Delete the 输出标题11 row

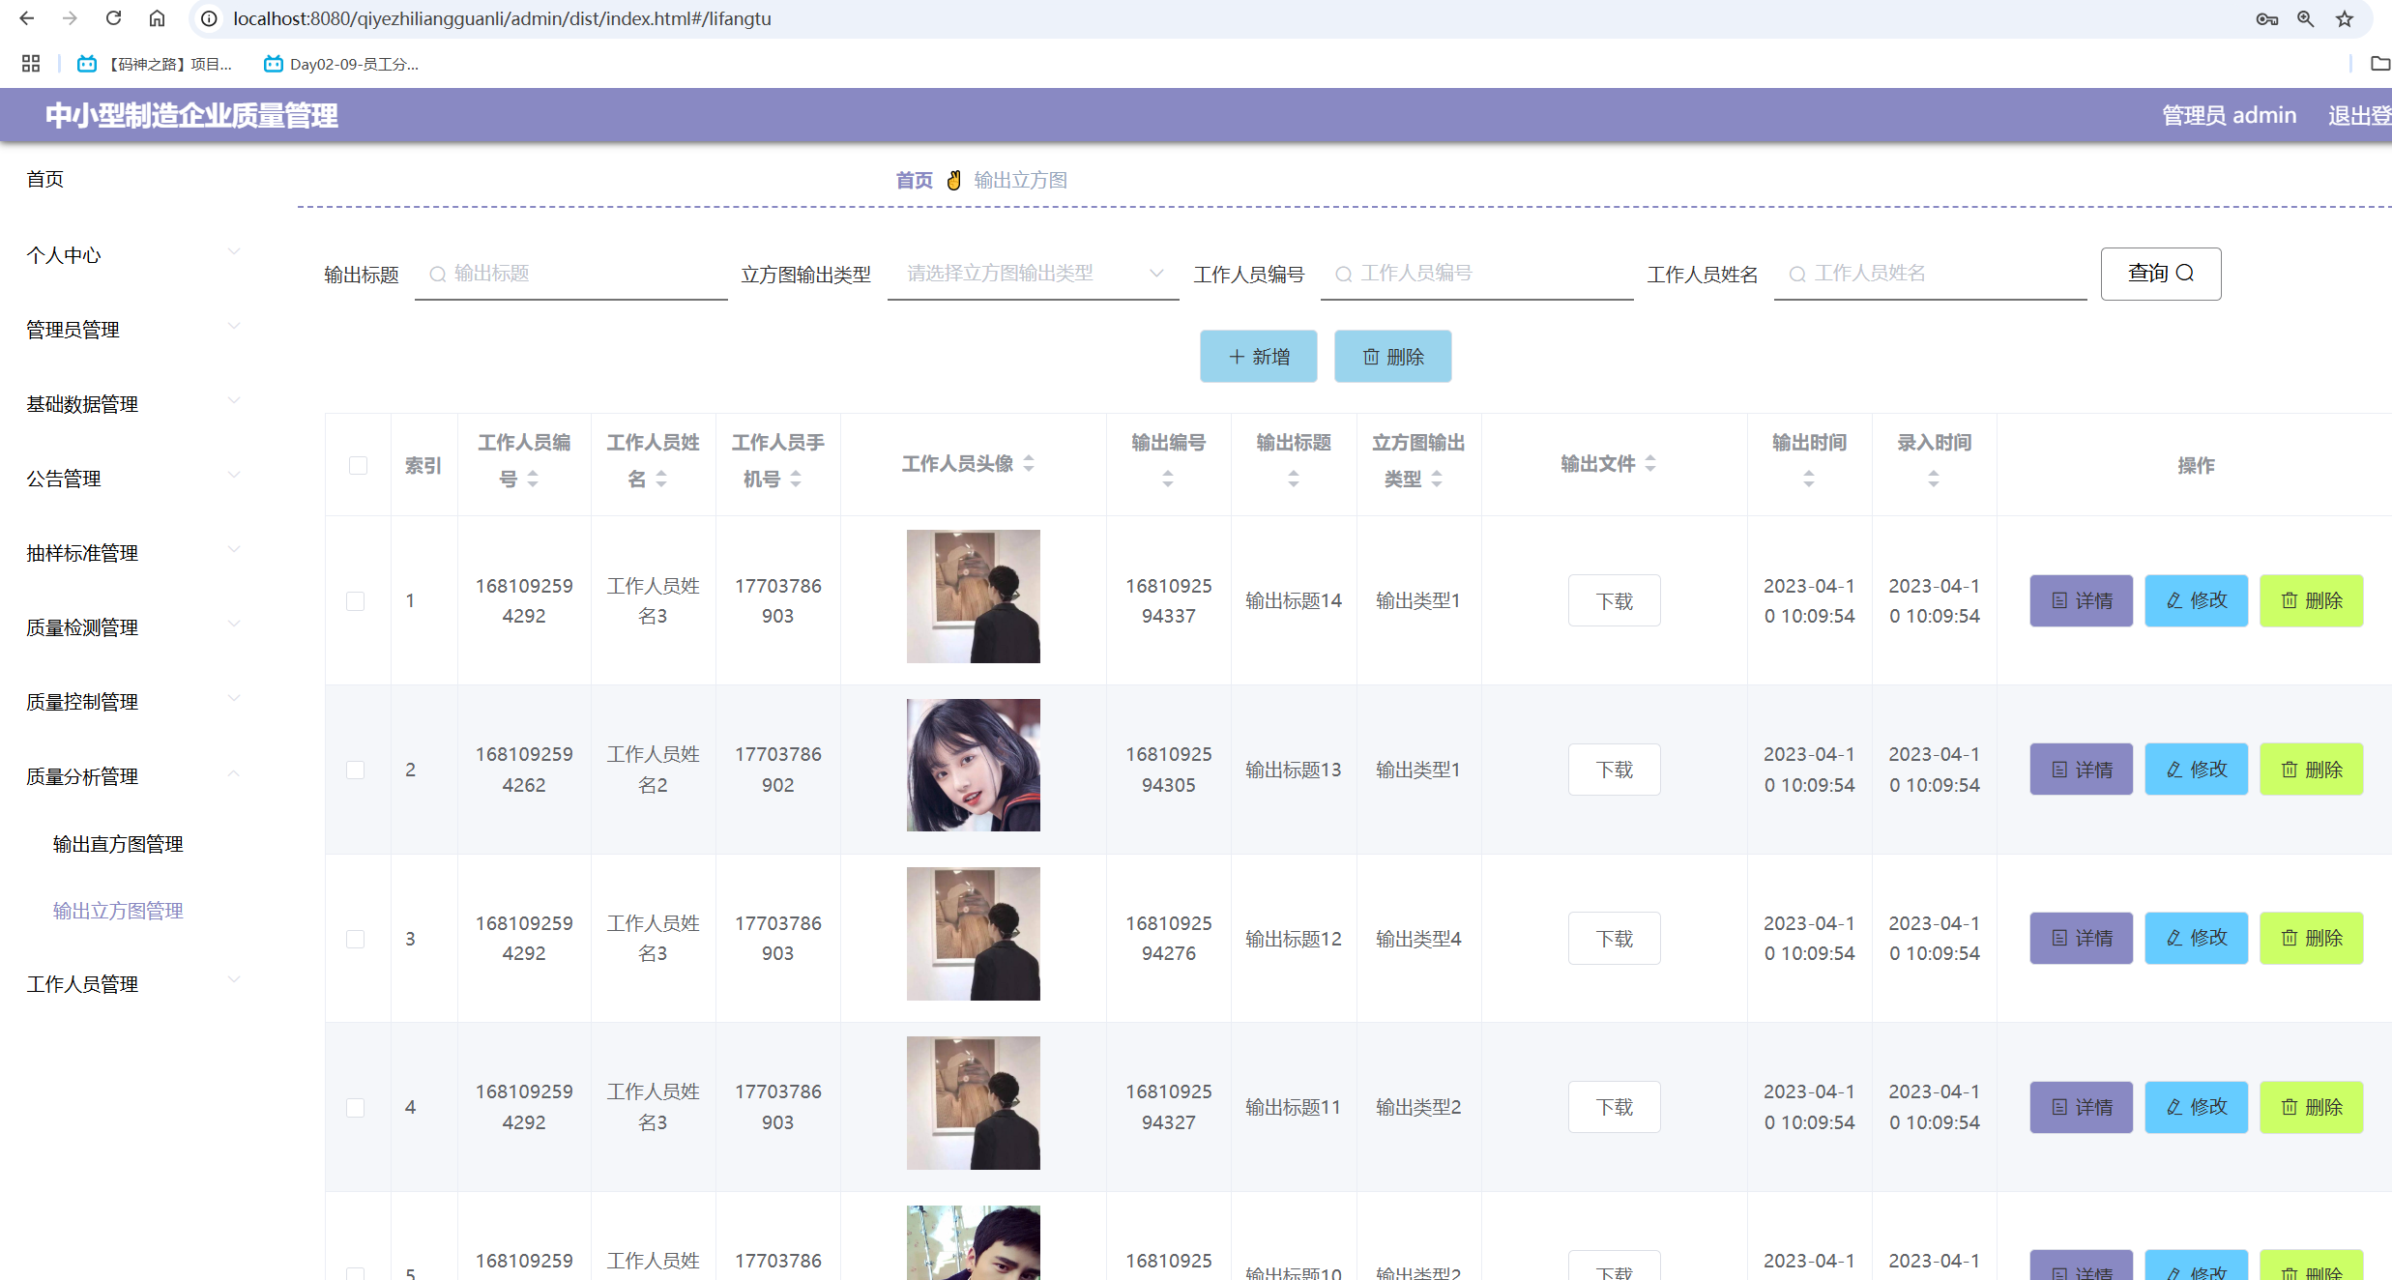[2311, 1107]
